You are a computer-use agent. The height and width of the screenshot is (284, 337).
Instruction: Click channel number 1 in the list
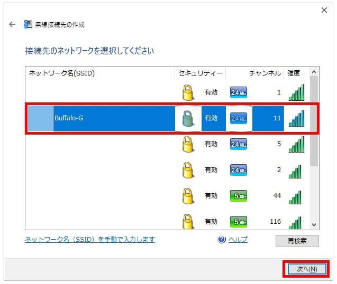tap(279, 92)
